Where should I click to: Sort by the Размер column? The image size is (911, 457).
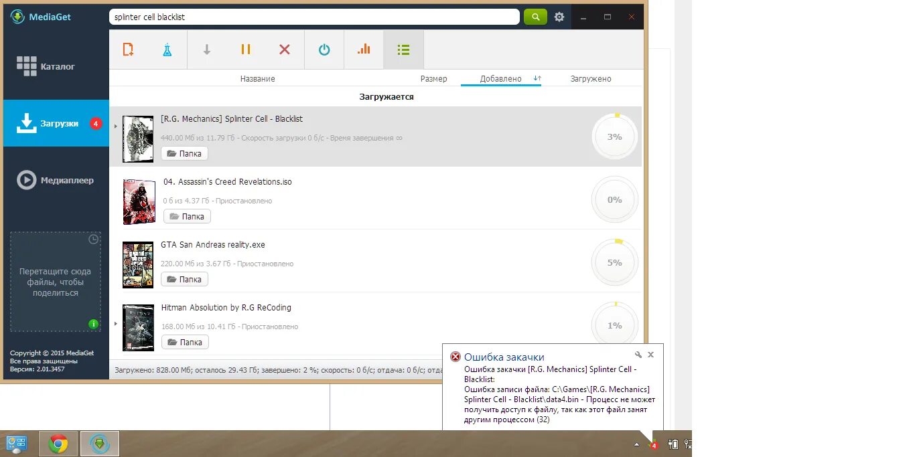click(x=434, y=79)
